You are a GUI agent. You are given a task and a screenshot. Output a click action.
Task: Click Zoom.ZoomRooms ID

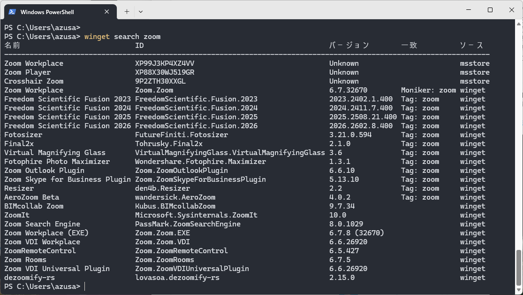click(165, 260)
